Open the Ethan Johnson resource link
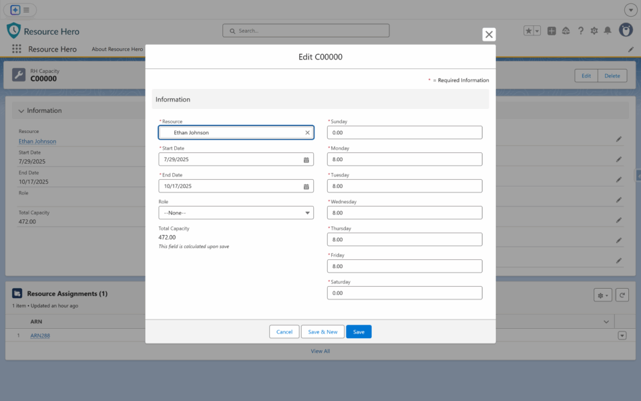The image size is (641, 401). tap(37, 141)
